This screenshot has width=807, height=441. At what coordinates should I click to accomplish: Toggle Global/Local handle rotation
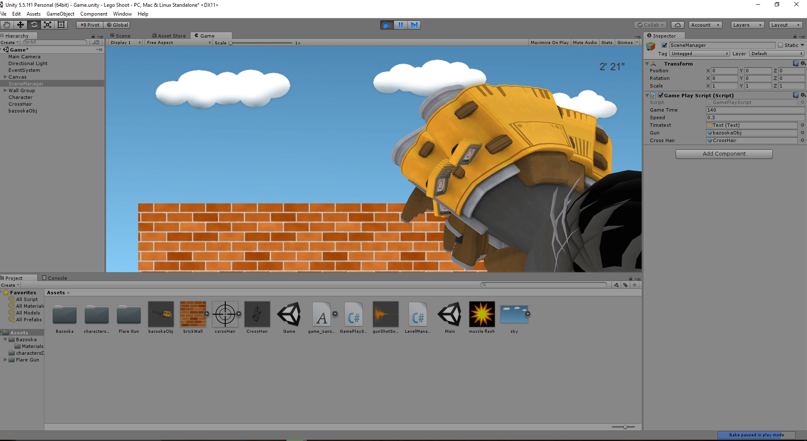tap(117, 25)
